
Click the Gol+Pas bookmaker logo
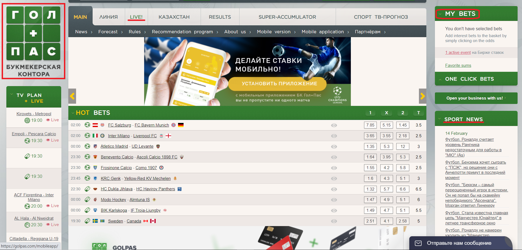[33, 41]
